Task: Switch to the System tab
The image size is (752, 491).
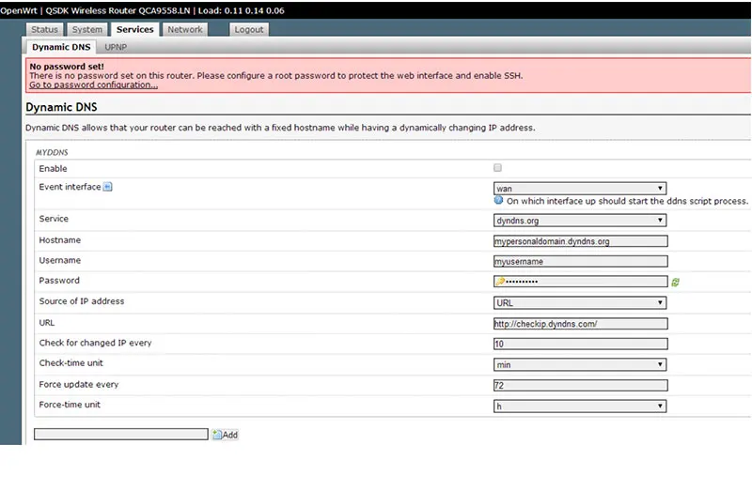Action: pos(86,30)
